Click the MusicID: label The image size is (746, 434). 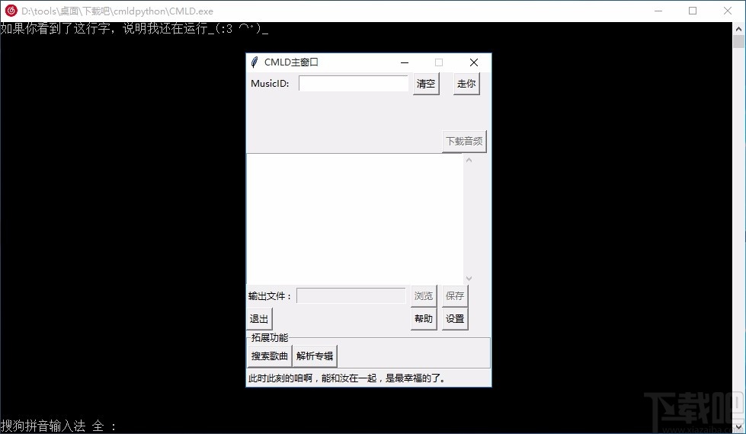[x=270, y=84]
